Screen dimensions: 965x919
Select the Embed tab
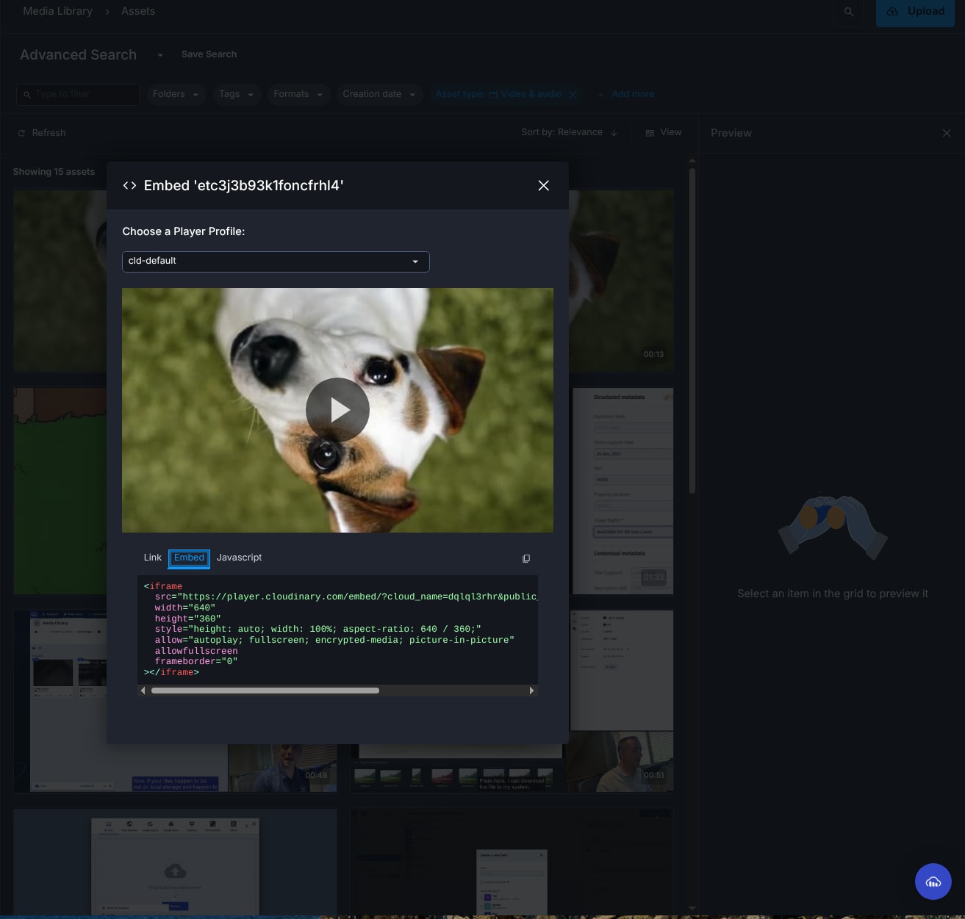click(x=189, y=558)
